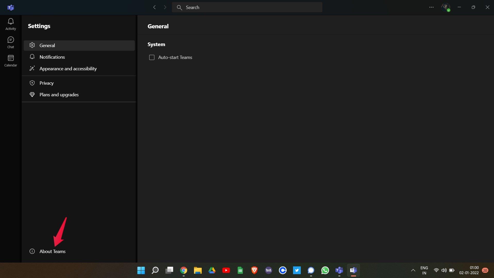Image resolution: width=494 pixels, height=278 pixels.
Task: Expand the hidden system tray icons chevron
Action: point(413,270)
